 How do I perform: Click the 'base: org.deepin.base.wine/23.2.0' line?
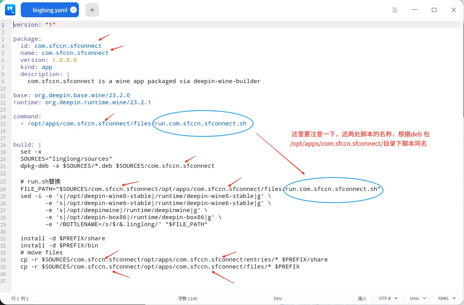[x=71, y=96]
